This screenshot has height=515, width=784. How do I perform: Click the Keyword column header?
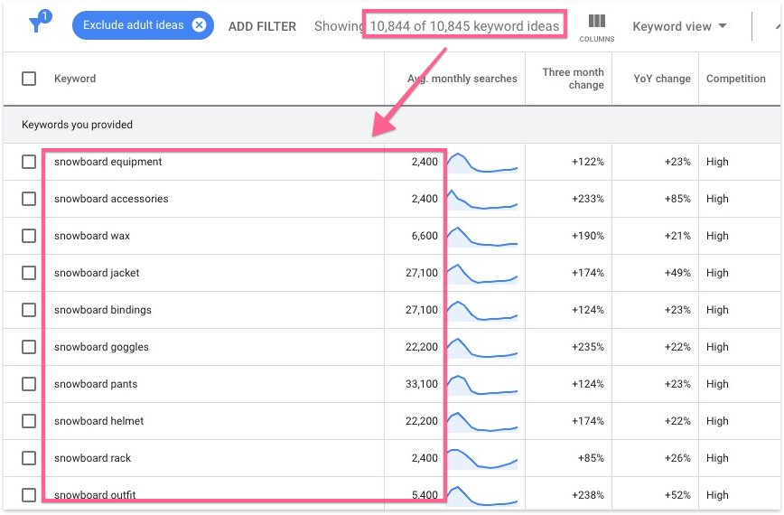pos(75,79)
